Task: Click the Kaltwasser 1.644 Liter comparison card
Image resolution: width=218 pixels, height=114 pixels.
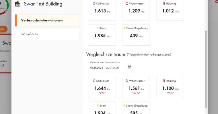Action: pyautogui.click(x=102, y=87)
